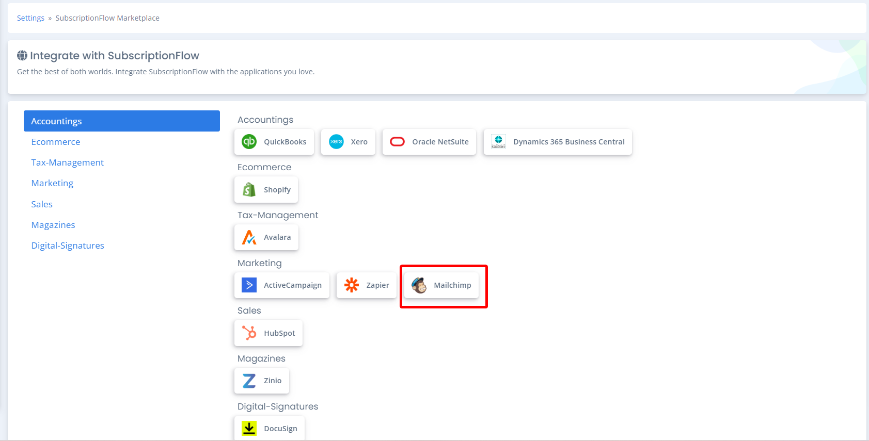Open the Dynamics 365 Business Central integration
Viewport: 869px width, 441px height.
558,142
